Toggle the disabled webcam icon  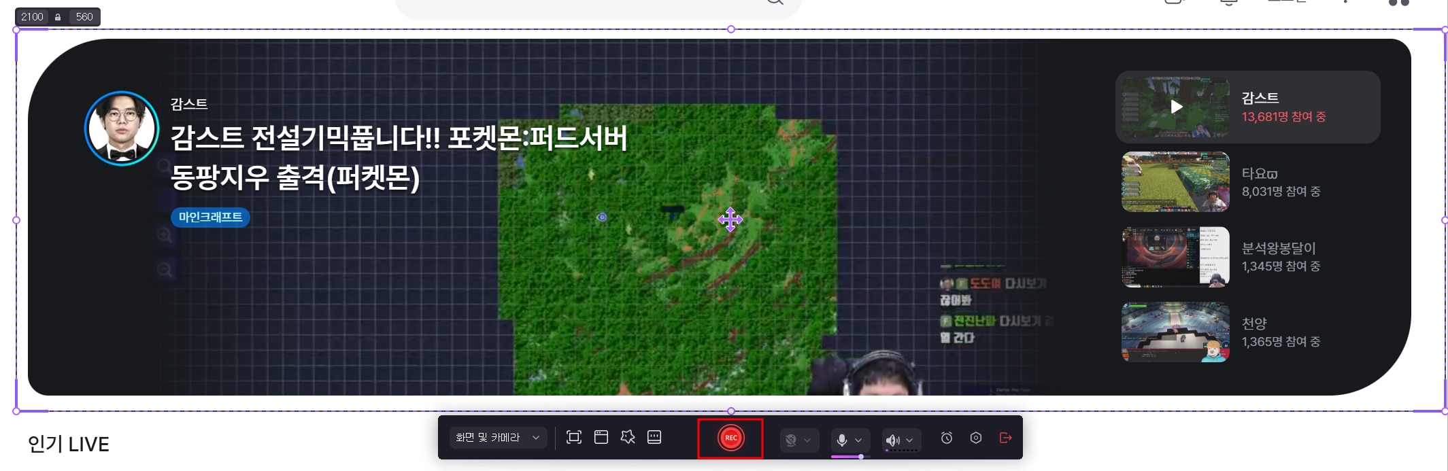point(791,440)
